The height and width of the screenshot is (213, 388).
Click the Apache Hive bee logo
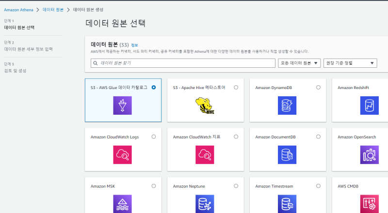tap(205, 105)
